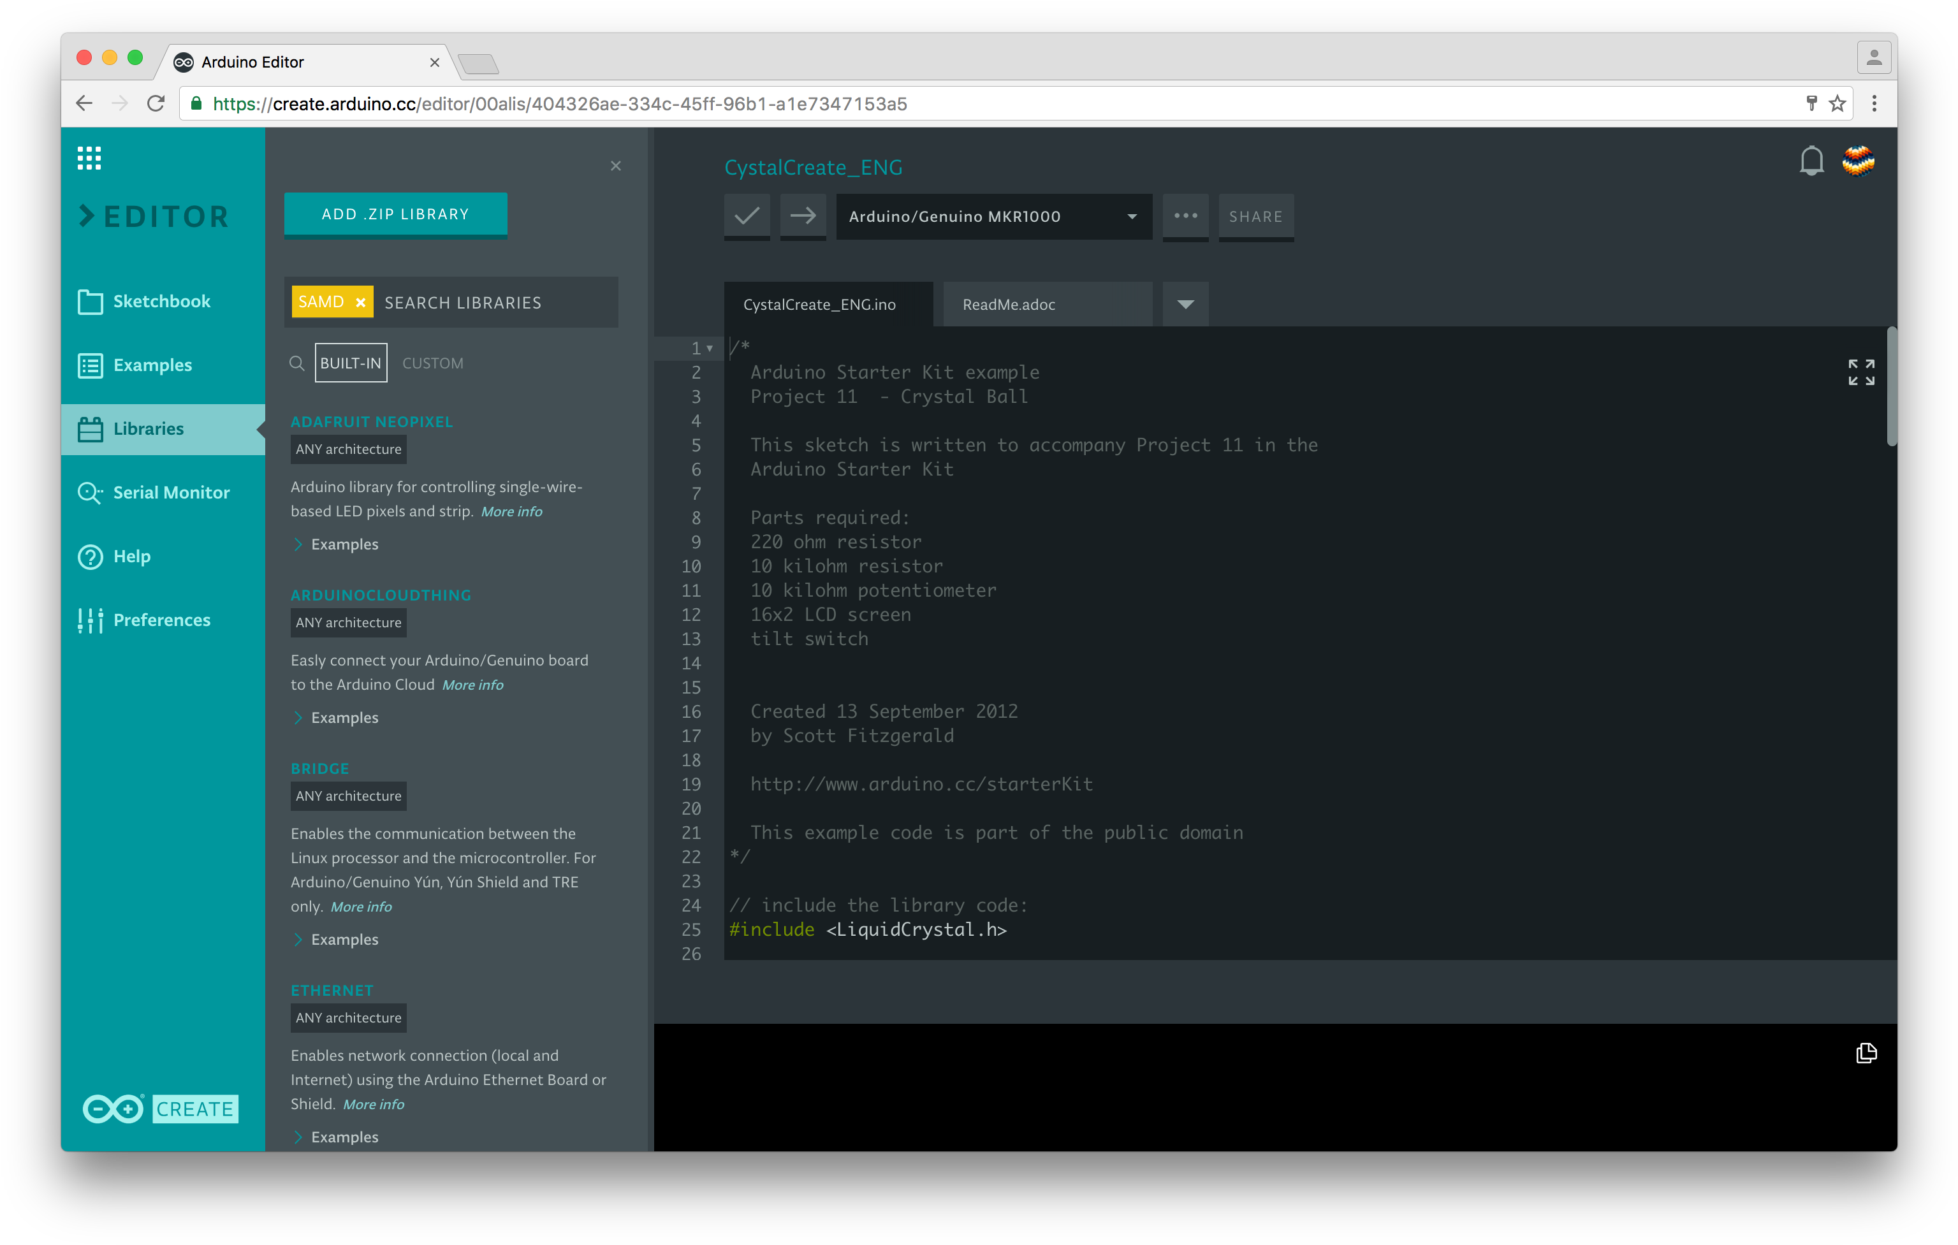The width and height of the screenshot is (1958, 1245).
Task: Select the BUILT-IN libraries filter
Action: pyautogui.click(x=351, y=363)
